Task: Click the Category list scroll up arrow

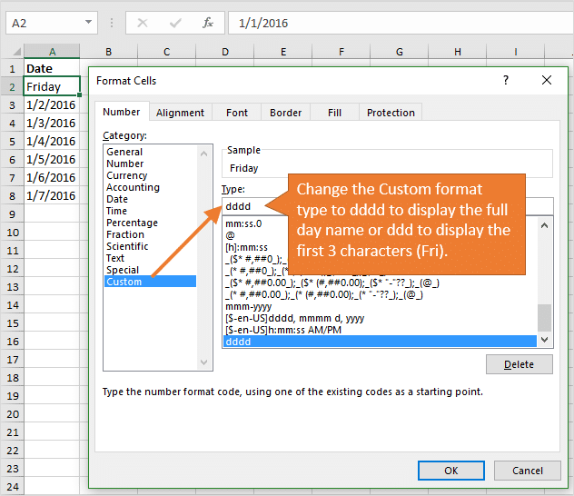Action: click(204, 154)
